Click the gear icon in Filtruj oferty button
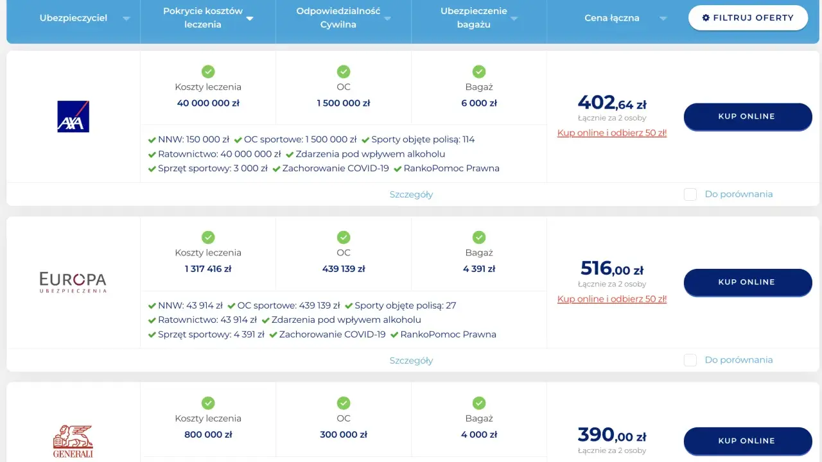Viewport: 822px width, 462px height. (706, 18)
